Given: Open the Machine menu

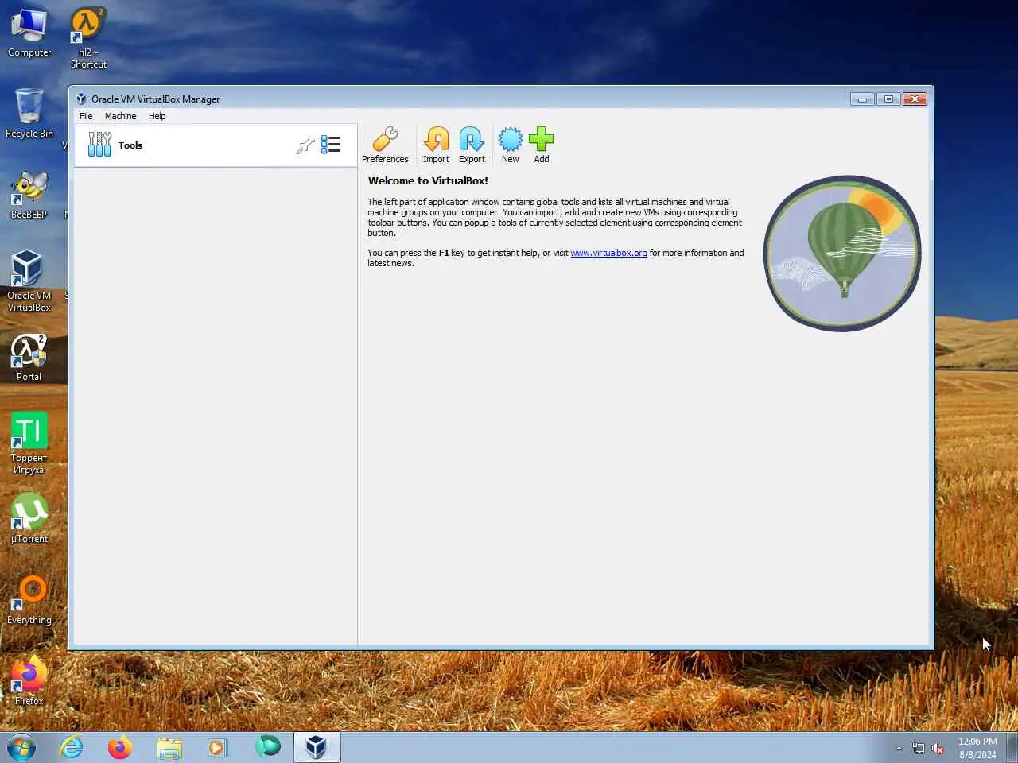Looking at the screenshot, I should (x=120, y=116).
